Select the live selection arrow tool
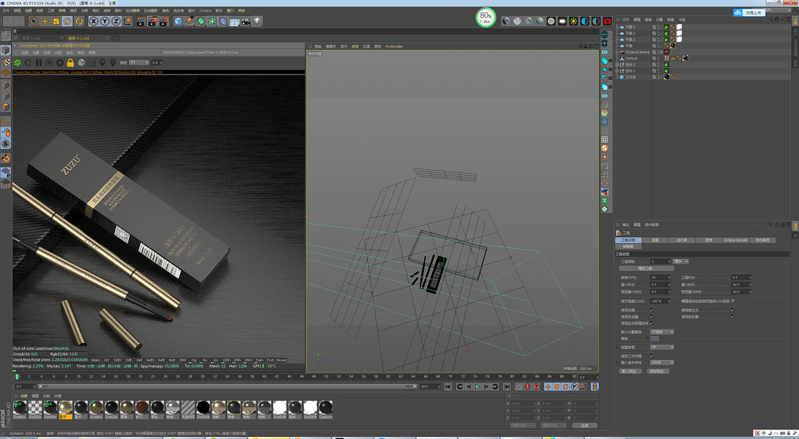799x439 pixels. click(34, 21)
